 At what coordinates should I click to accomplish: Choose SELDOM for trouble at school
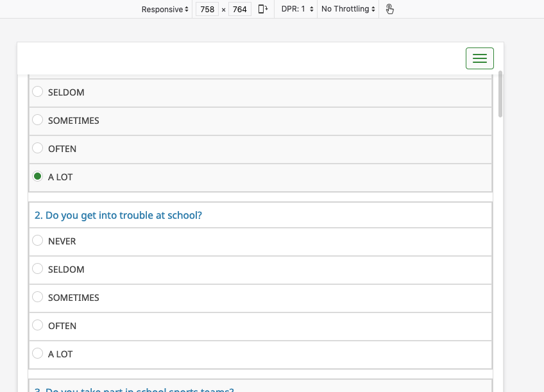tap(38, 269)
